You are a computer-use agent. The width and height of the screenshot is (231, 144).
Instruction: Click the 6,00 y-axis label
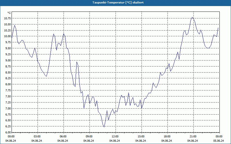(x=8, y=132)
